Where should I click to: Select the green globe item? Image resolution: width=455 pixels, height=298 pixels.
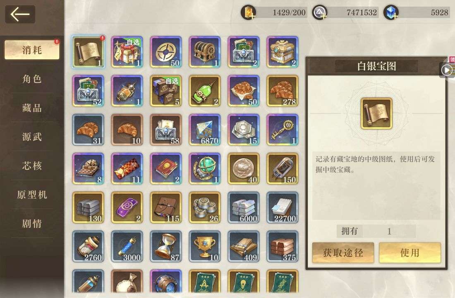pyautogui.click(x=205, y=169)
